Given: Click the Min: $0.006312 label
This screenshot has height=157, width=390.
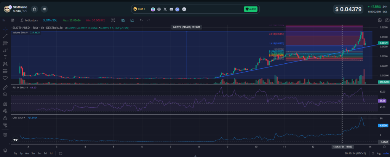Looking at the screenshot, I should pos(96,20).
